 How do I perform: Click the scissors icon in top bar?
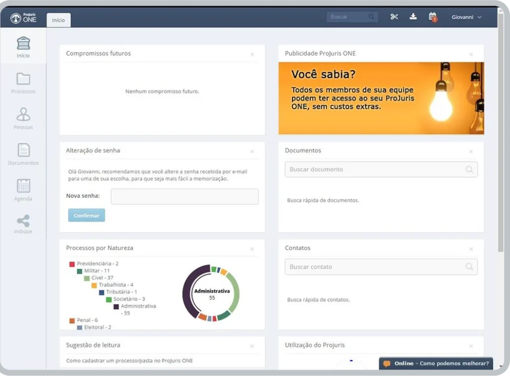pyautogui.click(x=394, y=17)
